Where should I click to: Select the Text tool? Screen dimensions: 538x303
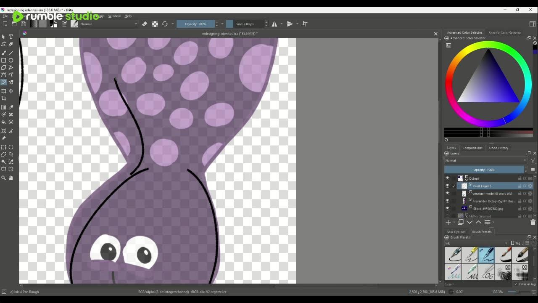[11, 37]
